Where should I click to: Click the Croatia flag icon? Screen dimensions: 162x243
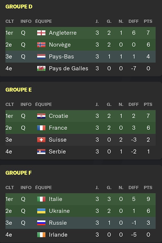[x=41, y=116]
